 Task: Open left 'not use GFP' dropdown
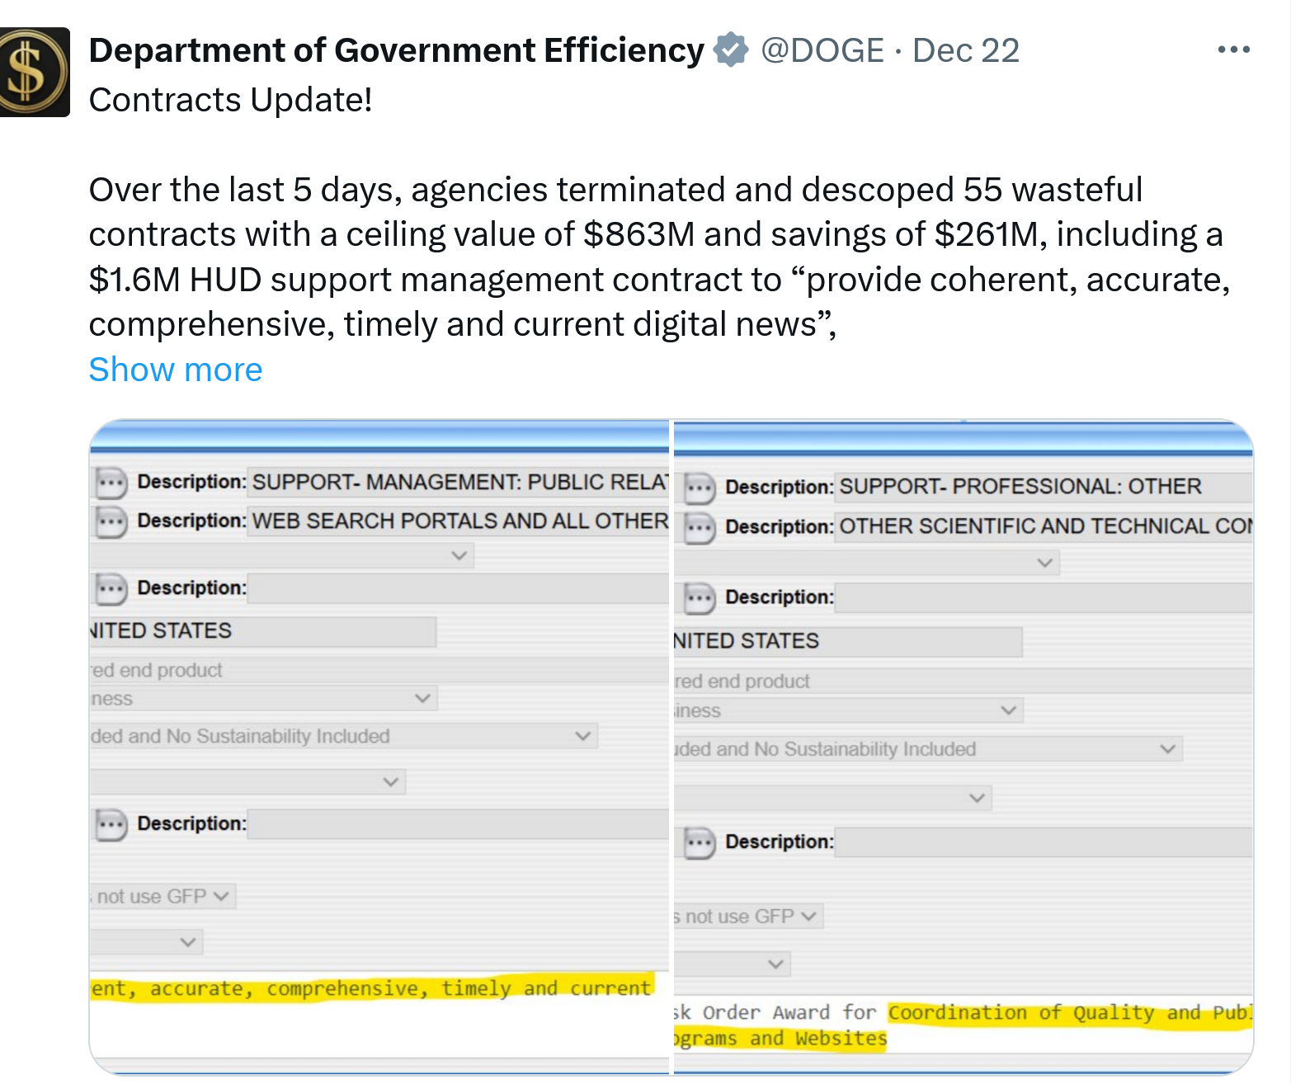pyautogui.click(x=220, y=896)
